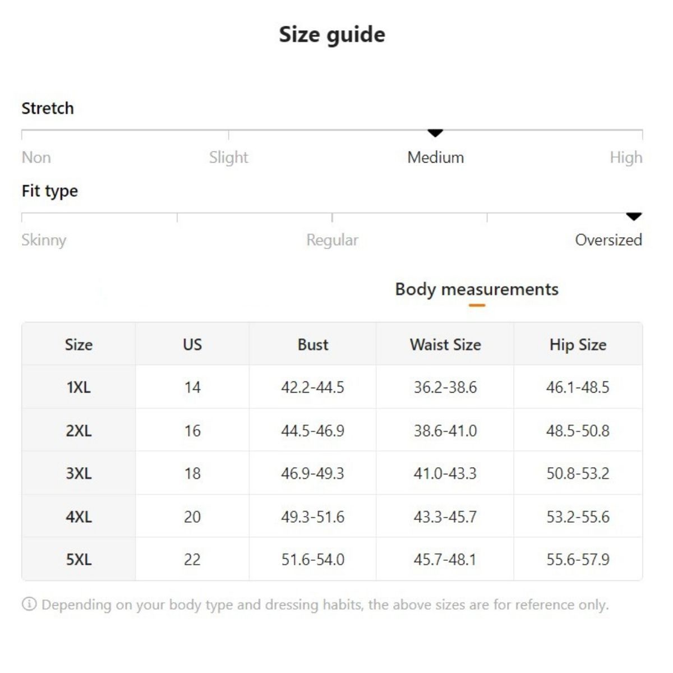Select the Body measurements tab

coord(477,289)
